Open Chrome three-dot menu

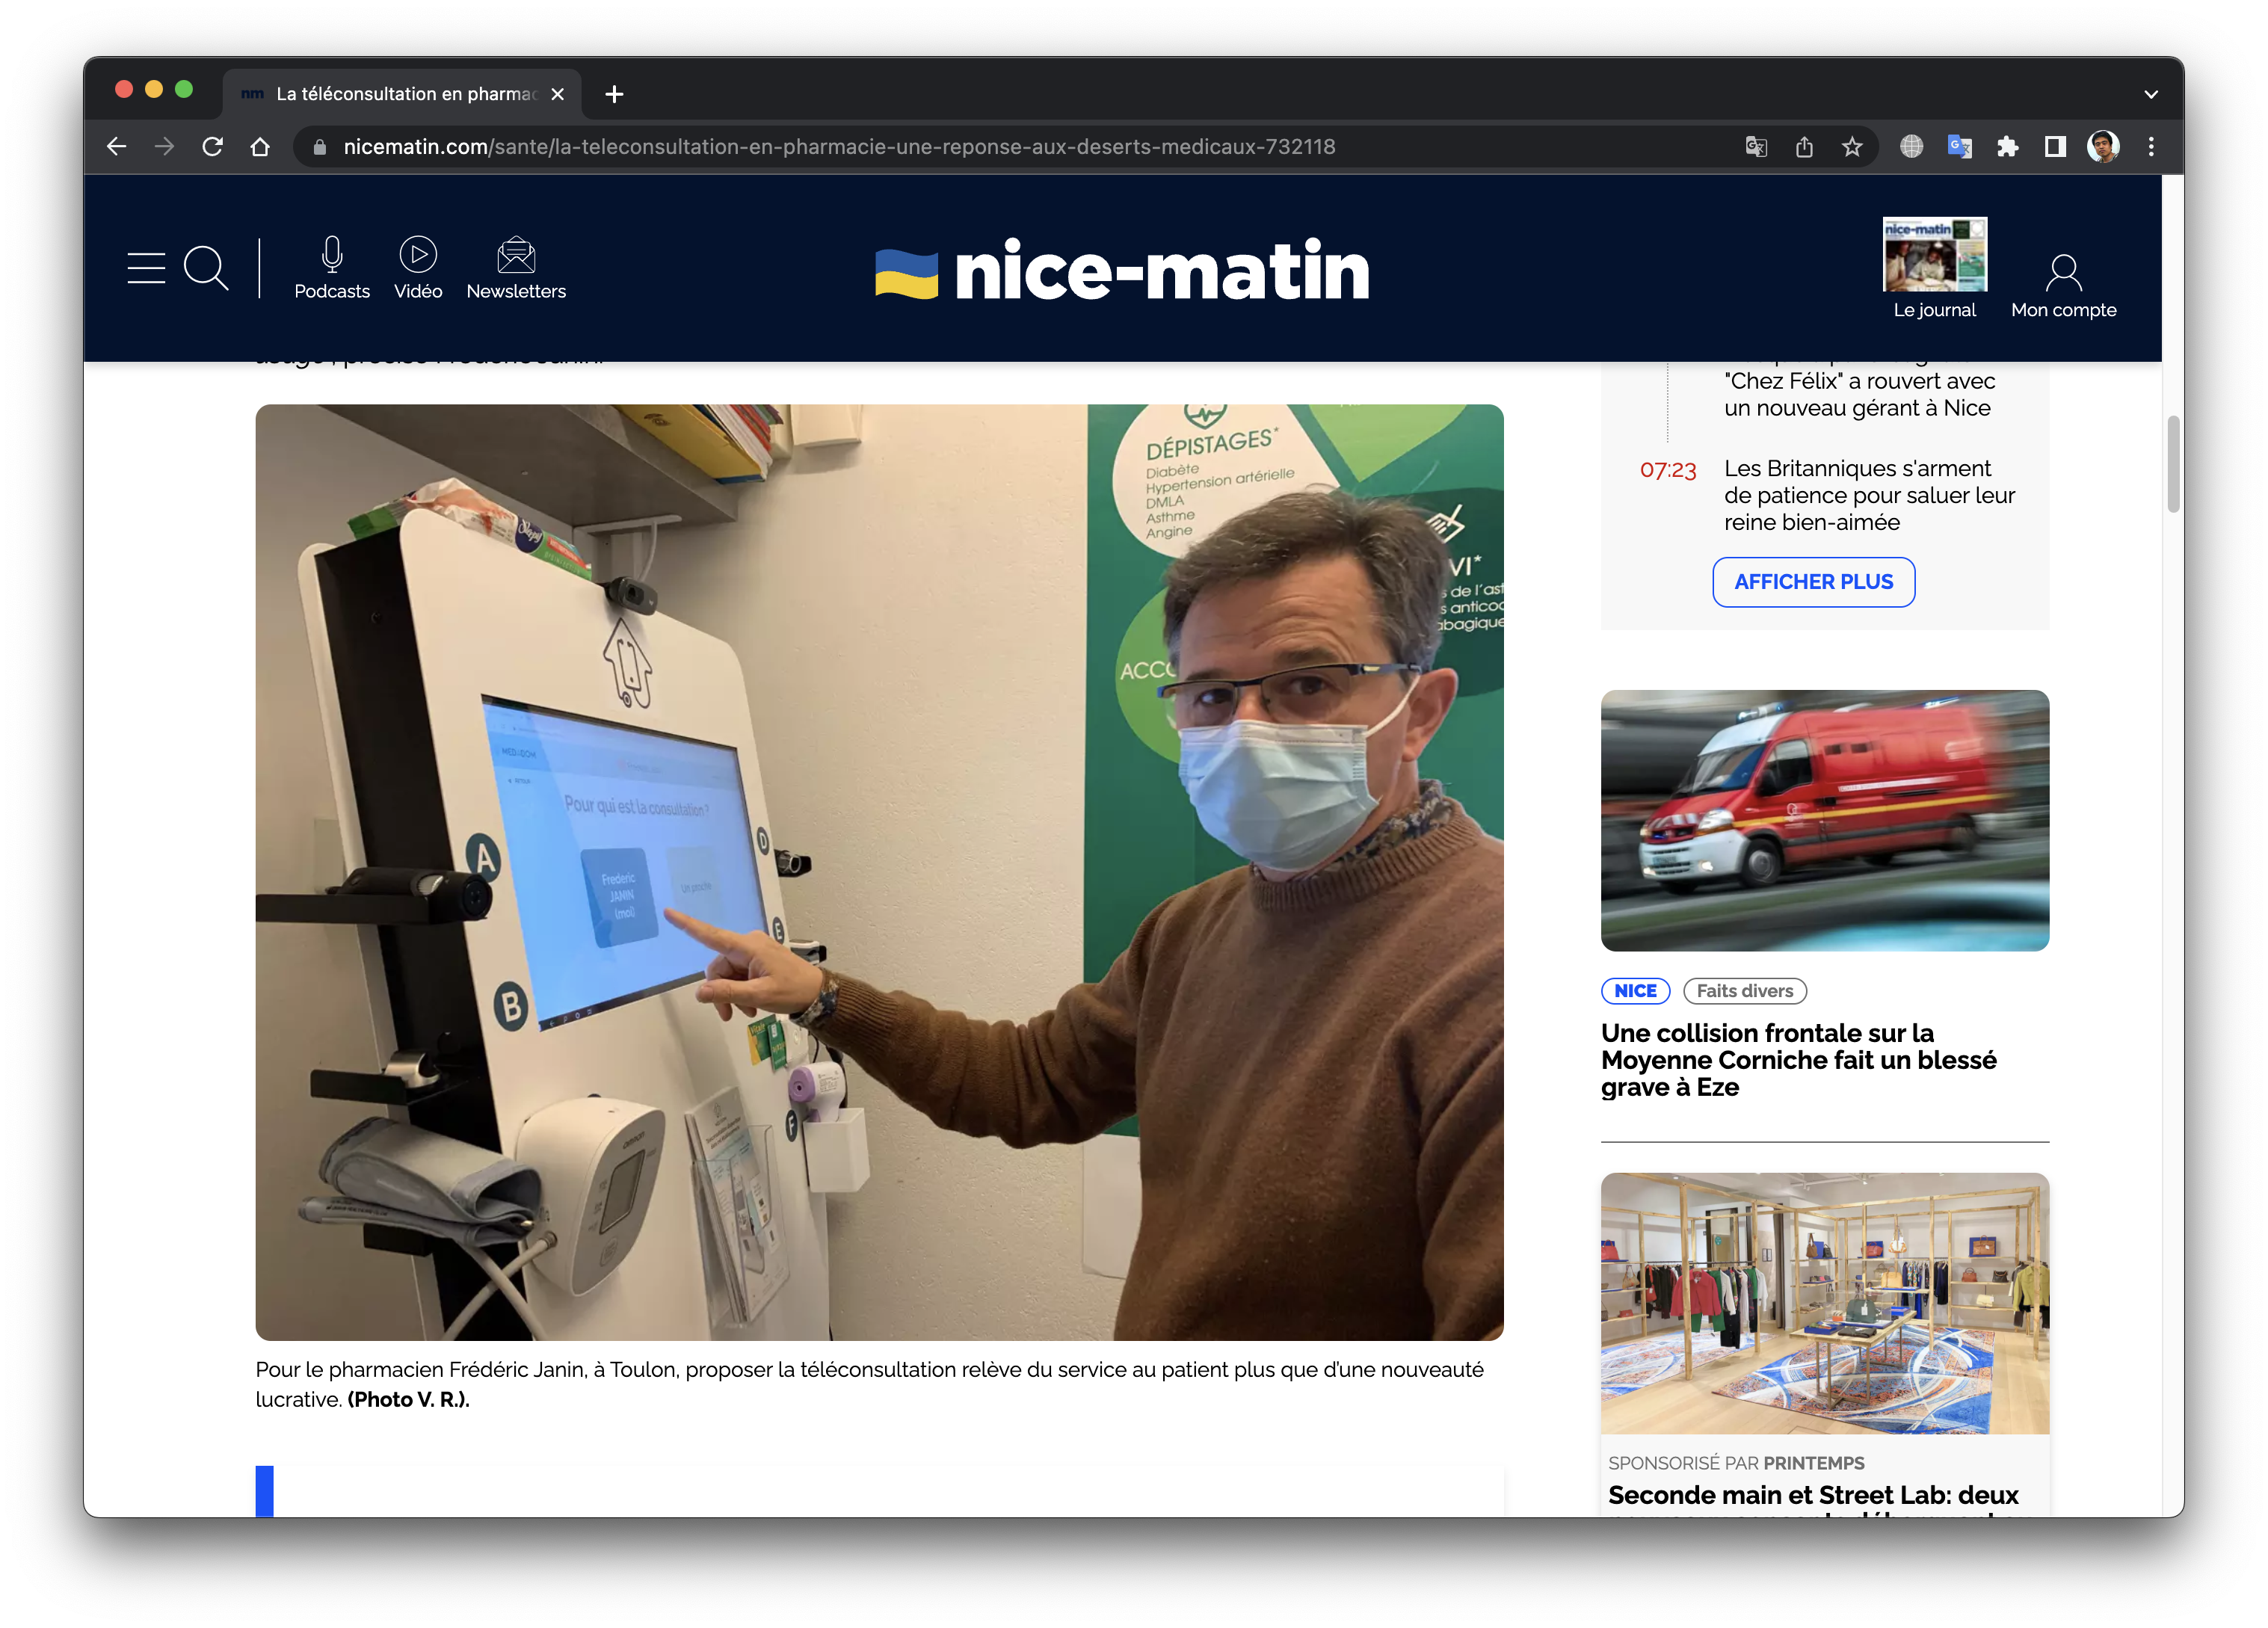pos(2151,147)
